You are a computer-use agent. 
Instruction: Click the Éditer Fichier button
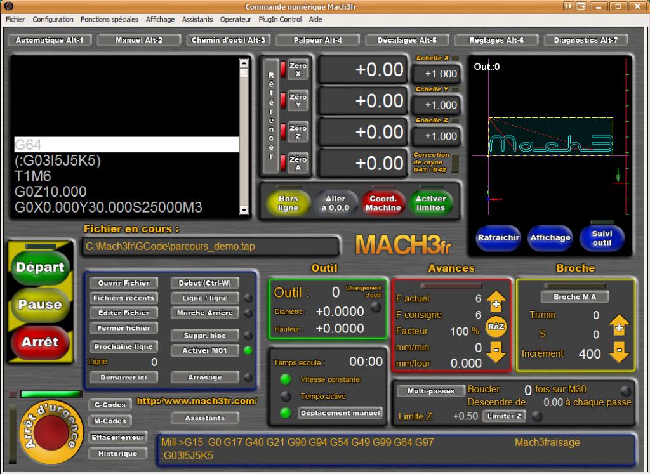point(124,313)
